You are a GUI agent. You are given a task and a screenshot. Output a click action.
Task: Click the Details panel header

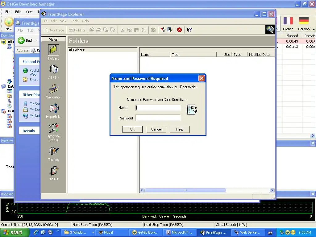click(29, 131)
